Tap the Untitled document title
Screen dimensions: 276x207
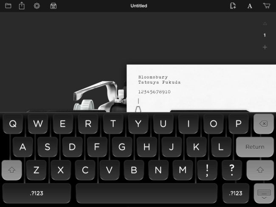pos(138,6)
